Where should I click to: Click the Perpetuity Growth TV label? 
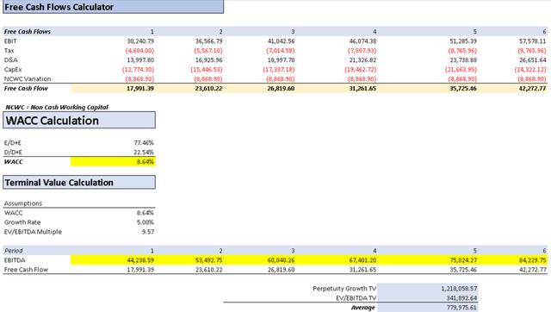pyautogui.click(x=344, y=289)
